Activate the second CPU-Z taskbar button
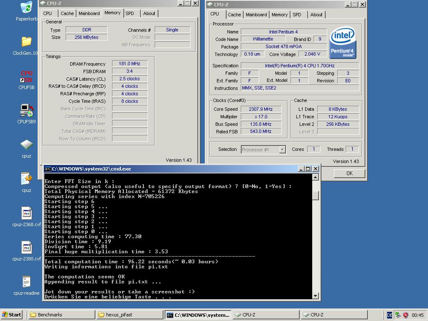The width and height of the screenshot is (428, 321). point(334,315)
